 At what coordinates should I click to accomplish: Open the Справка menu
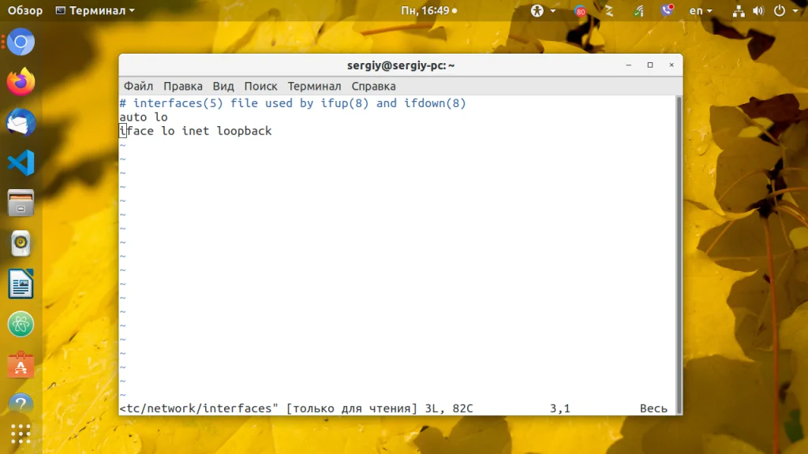[x=373, y=86]
